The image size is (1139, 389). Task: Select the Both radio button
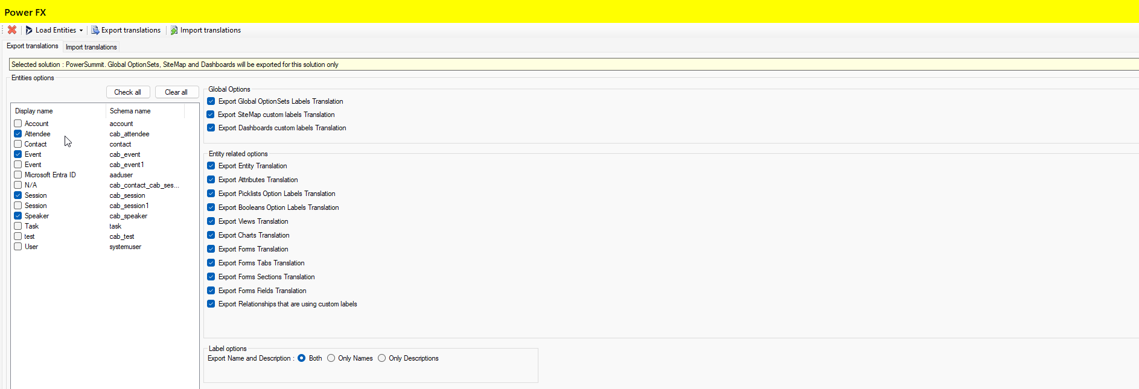[x=302, y=358]
